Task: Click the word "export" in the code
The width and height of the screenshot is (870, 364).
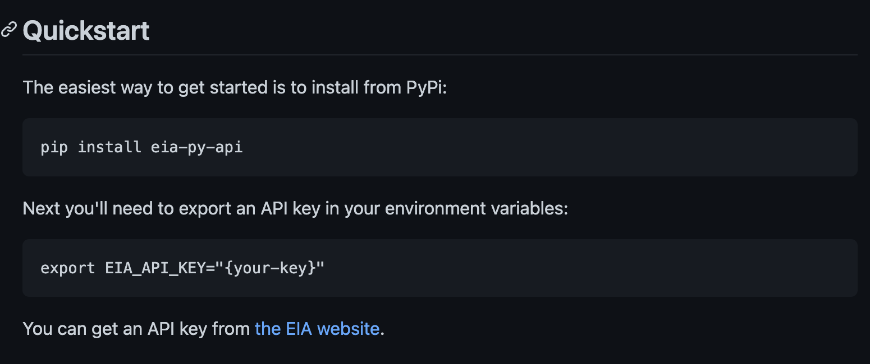Action: click(68, 268)
